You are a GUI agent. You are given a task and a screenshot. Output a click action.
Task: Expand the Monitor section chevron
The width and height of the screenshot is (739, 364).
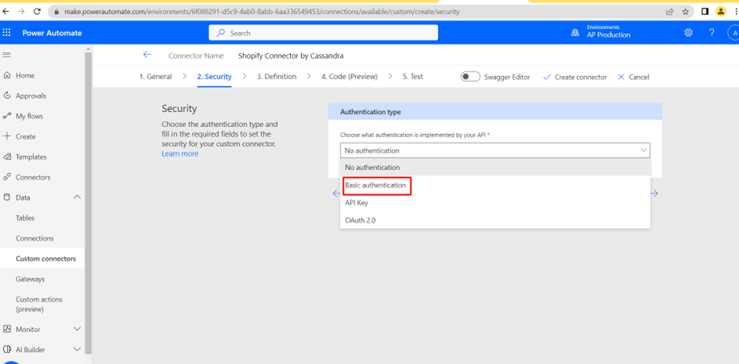click(x=77, y=329)
